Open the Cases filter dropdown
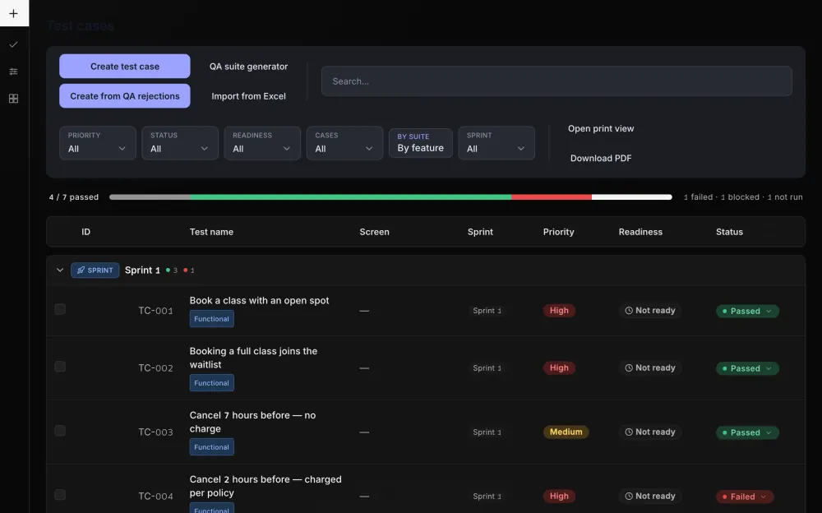Image resolution: width=822 pixels, height=513 pixels. tap(344, 143)
